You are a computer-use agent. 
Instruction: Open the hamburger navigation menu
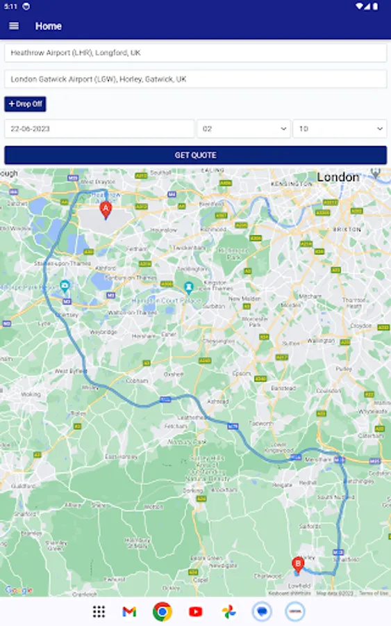(14, 26)
